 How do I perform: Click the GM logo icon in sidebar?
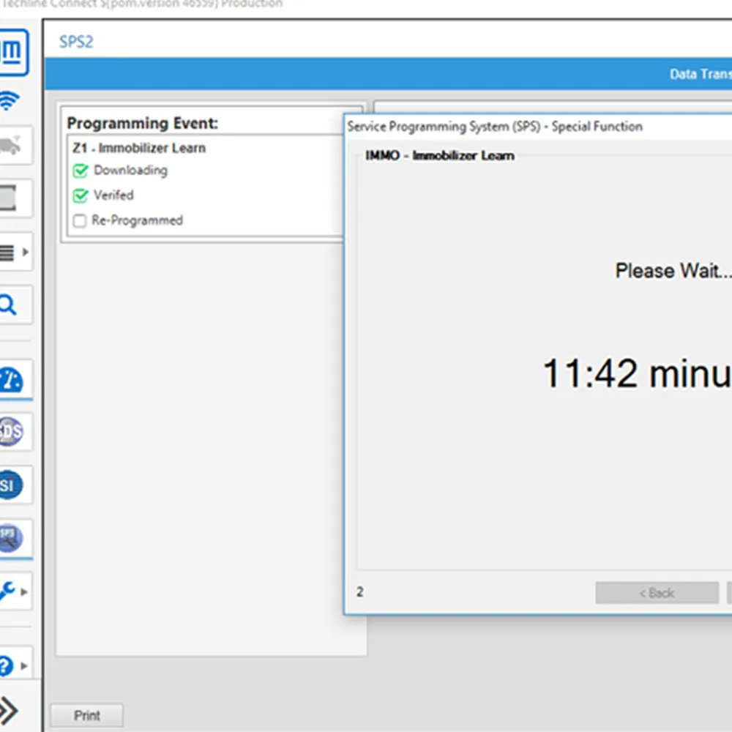[x=13, y=52]
